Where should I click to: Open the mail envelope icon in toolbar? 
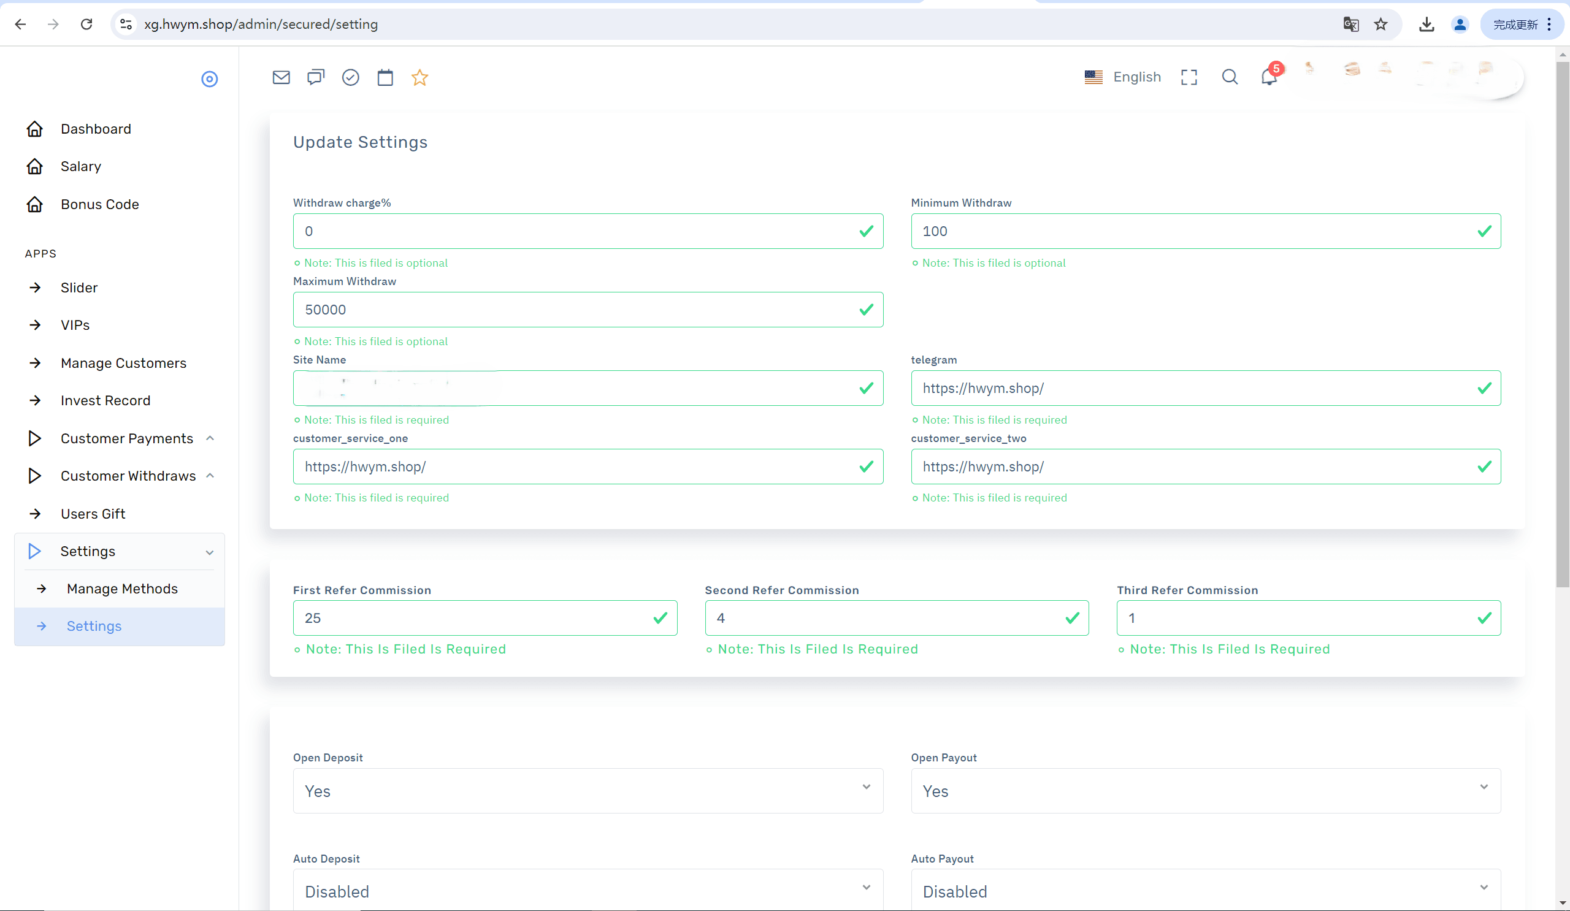(281, 77)
